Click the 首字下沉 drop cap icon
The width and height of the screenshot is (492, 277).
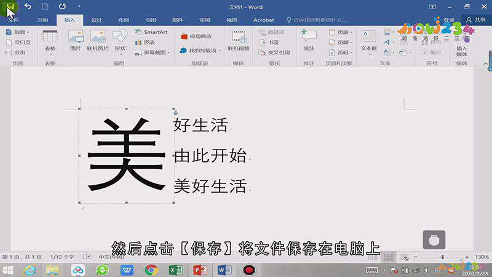click(x=389, y=52)
